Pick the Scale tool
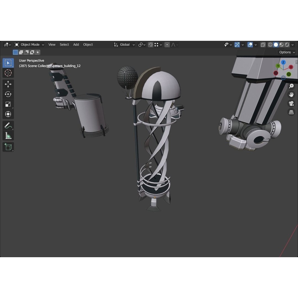This screenshot has height=298, width=298. tap(8, 104)
